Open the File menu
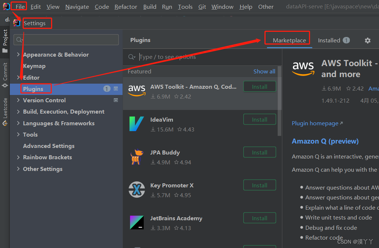 [x=20, y=7]
